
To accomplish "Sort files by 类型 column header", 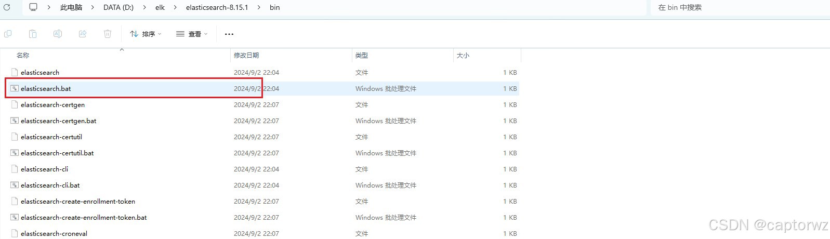I will point(362,55).
